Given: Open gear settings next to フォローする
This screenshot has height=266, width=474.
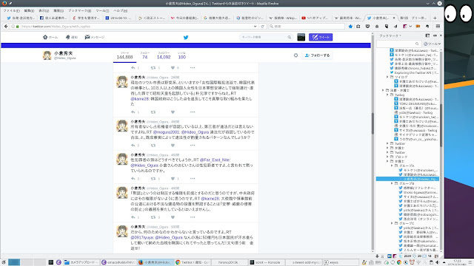Looking at the screenshot, I should pos(296,55).
